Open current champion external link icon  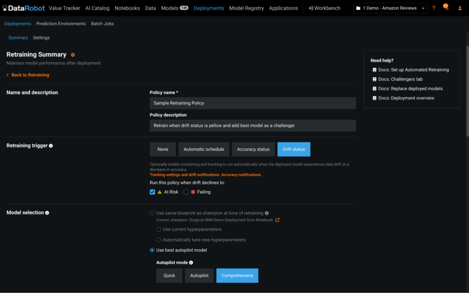click(277, 220)
